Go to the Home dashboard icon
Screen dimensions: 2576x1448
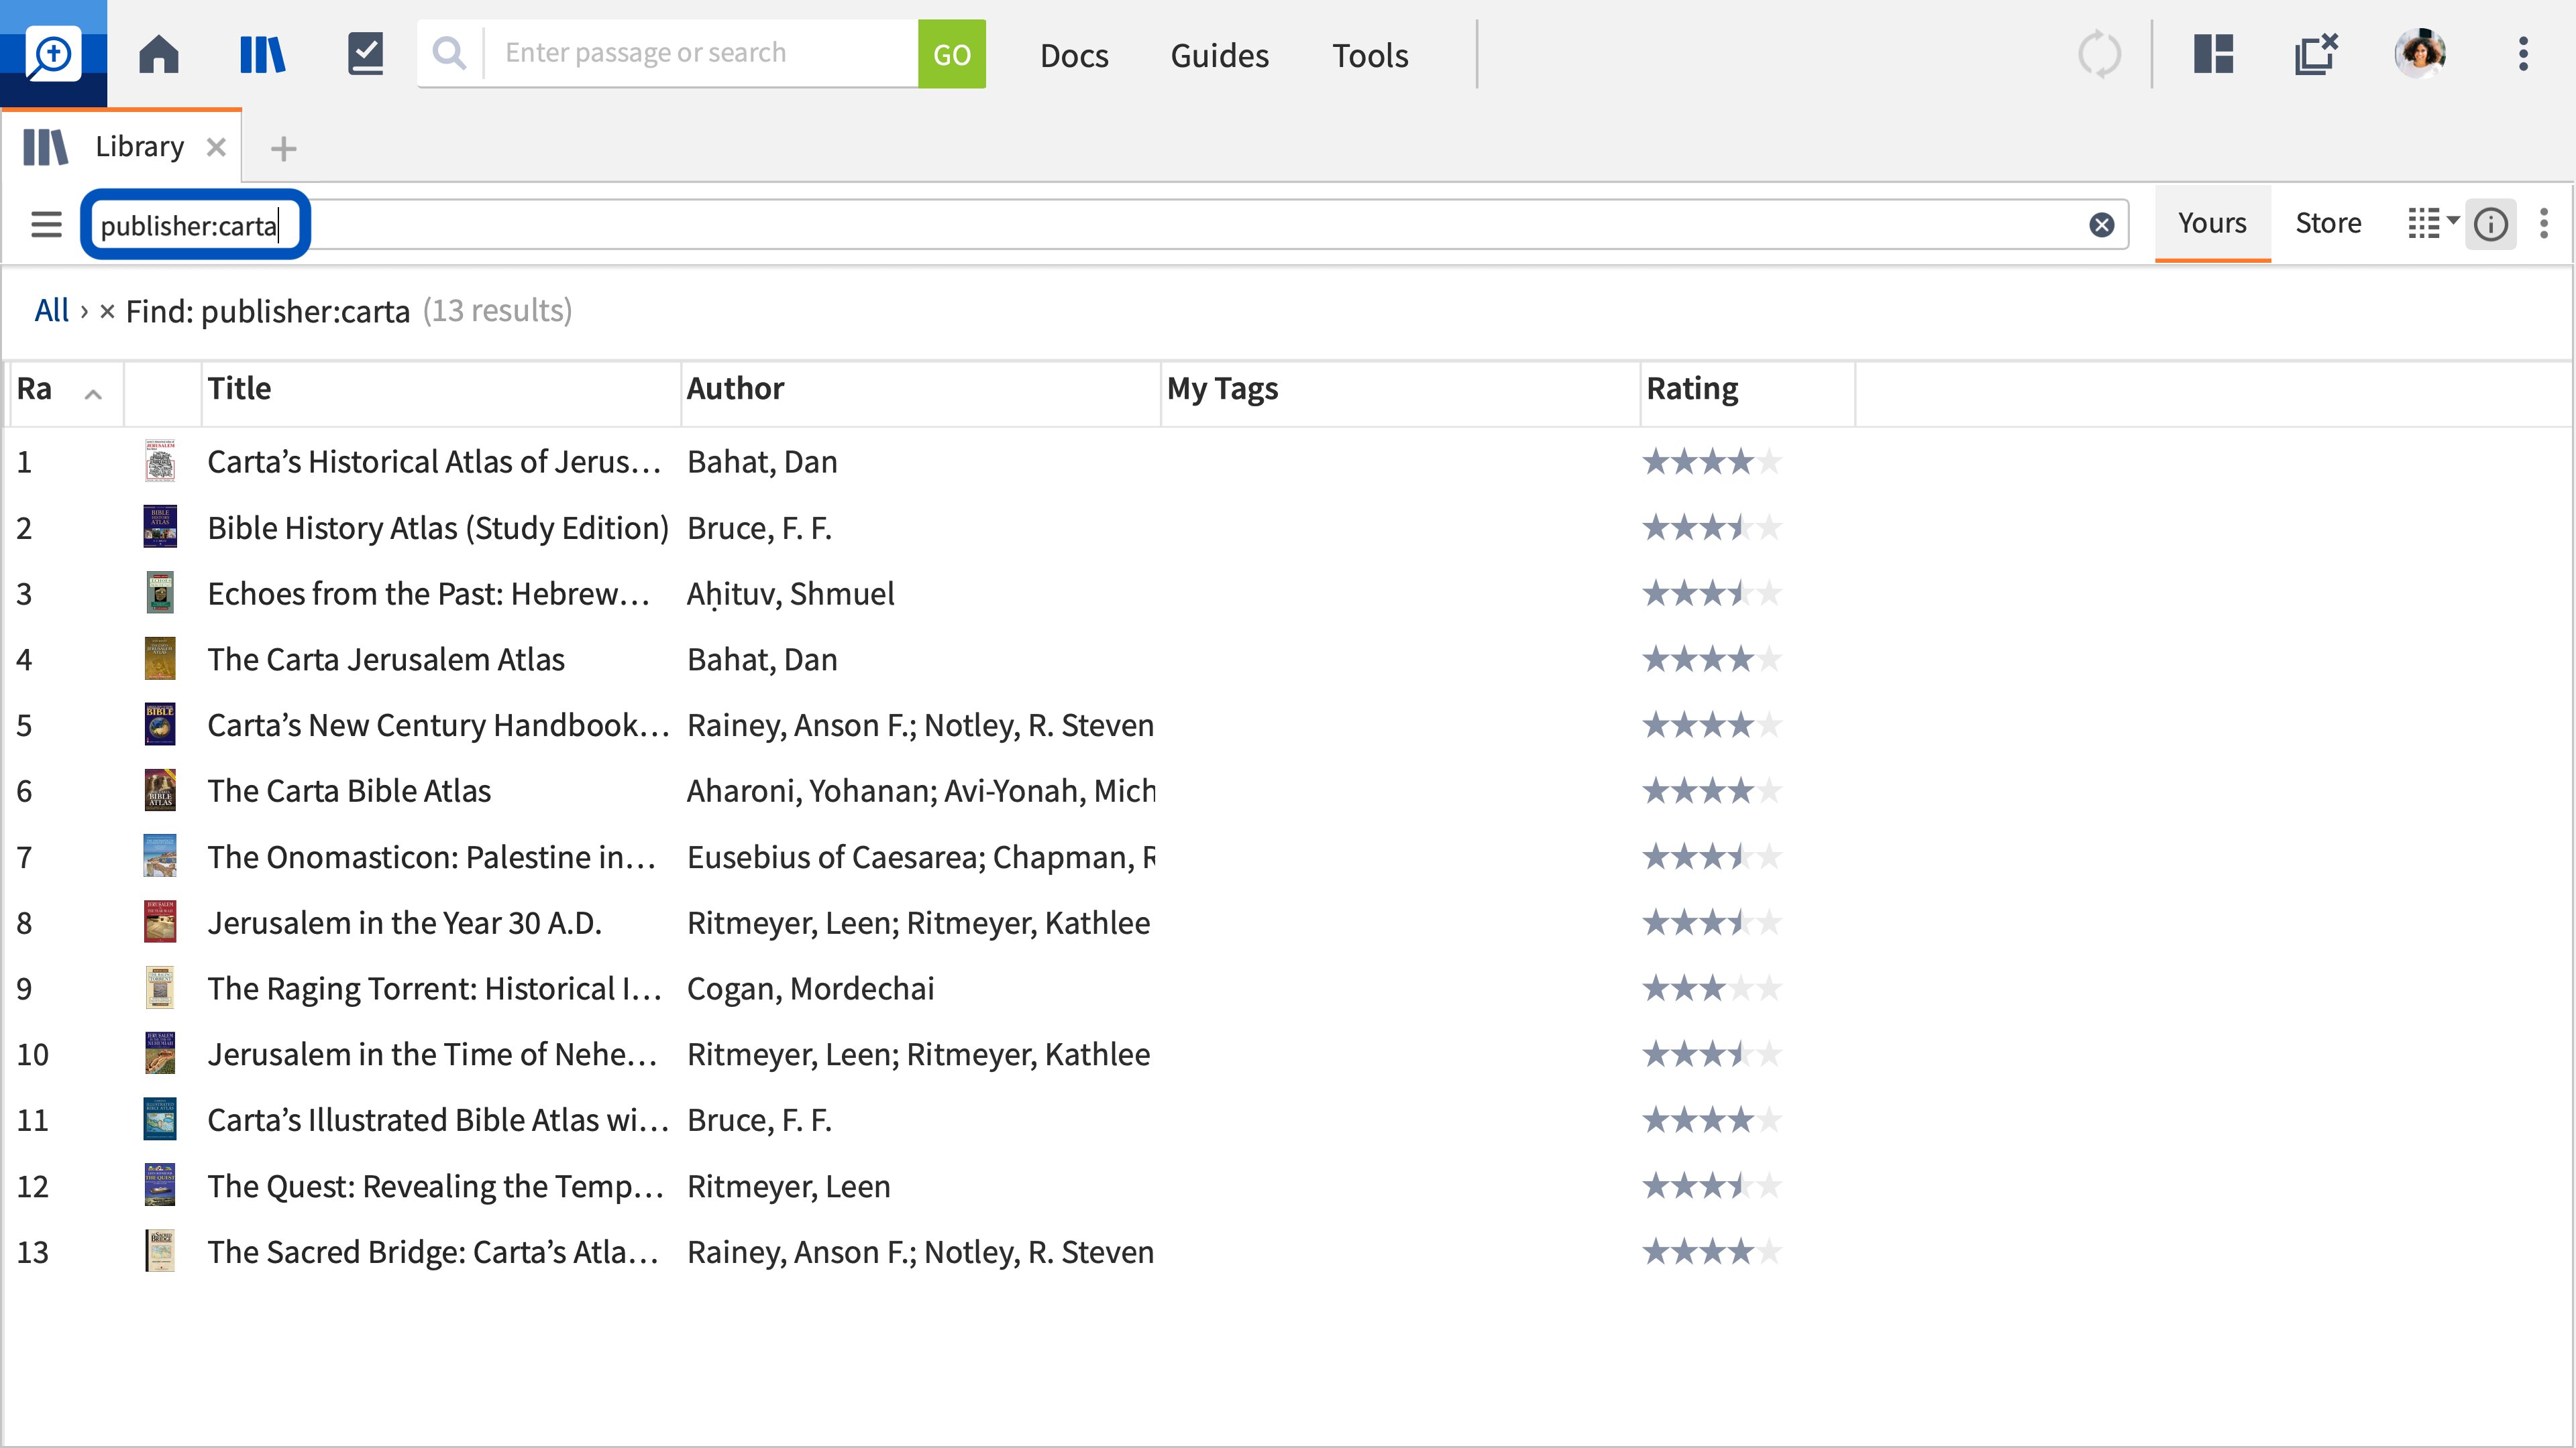(x=159, y=54)
